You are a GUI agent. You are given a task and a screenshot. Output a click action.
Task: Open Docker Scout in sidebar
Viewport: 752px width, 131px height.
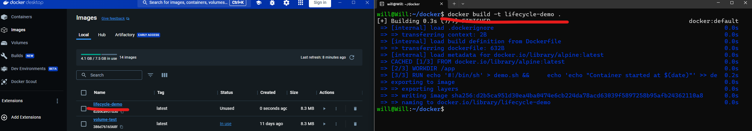pos(24,82)
